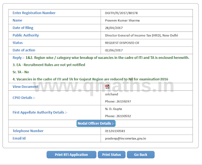Click date of filing 28/04/2017

114,28
